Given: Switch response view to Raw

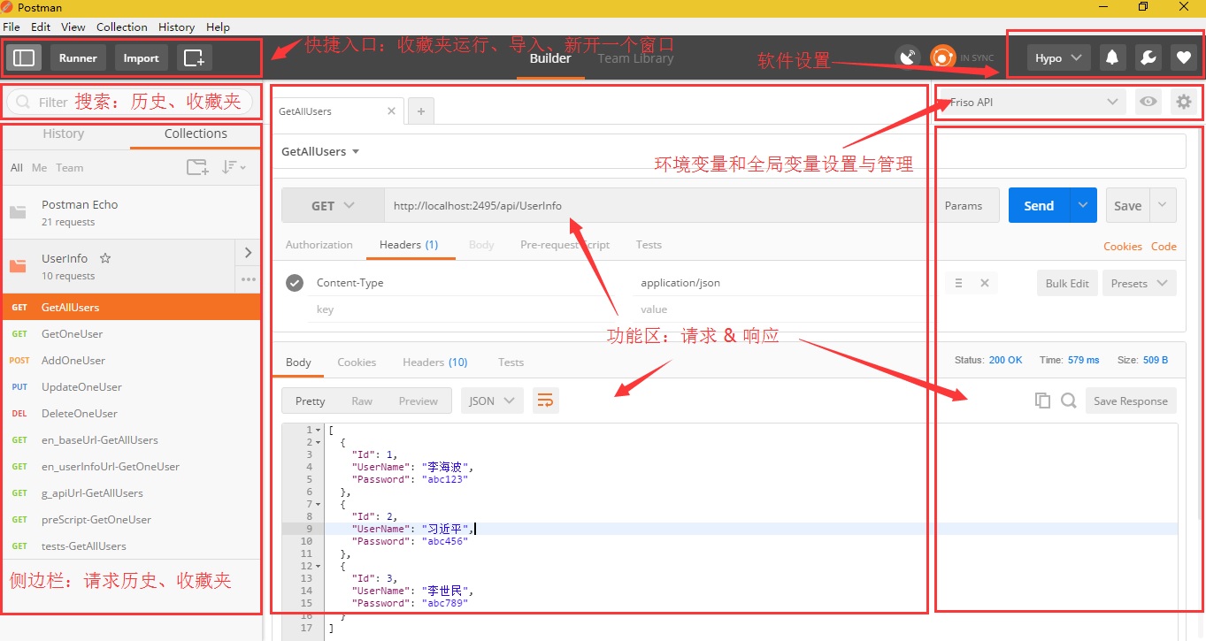Looking at the screenshot, I should click(x=362, y=401).
